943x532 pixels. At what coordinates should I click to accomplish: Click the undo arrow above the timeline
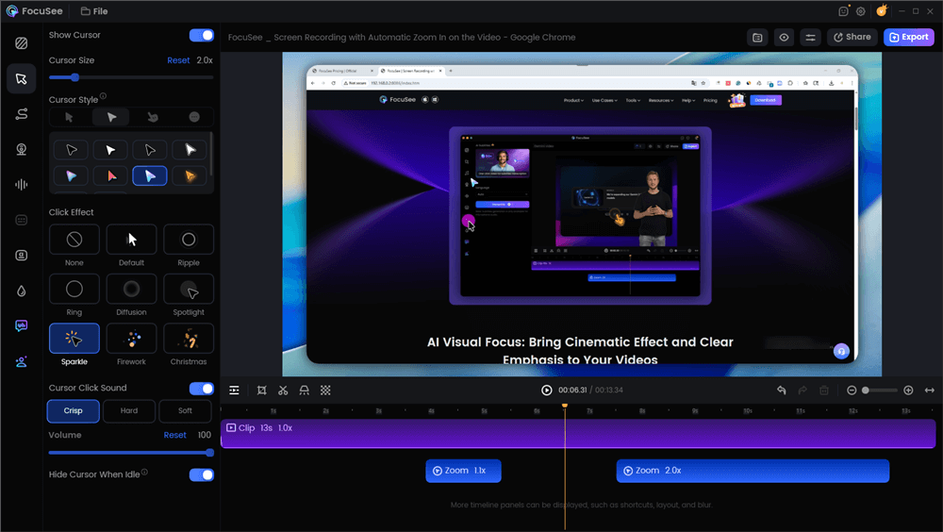781,390
